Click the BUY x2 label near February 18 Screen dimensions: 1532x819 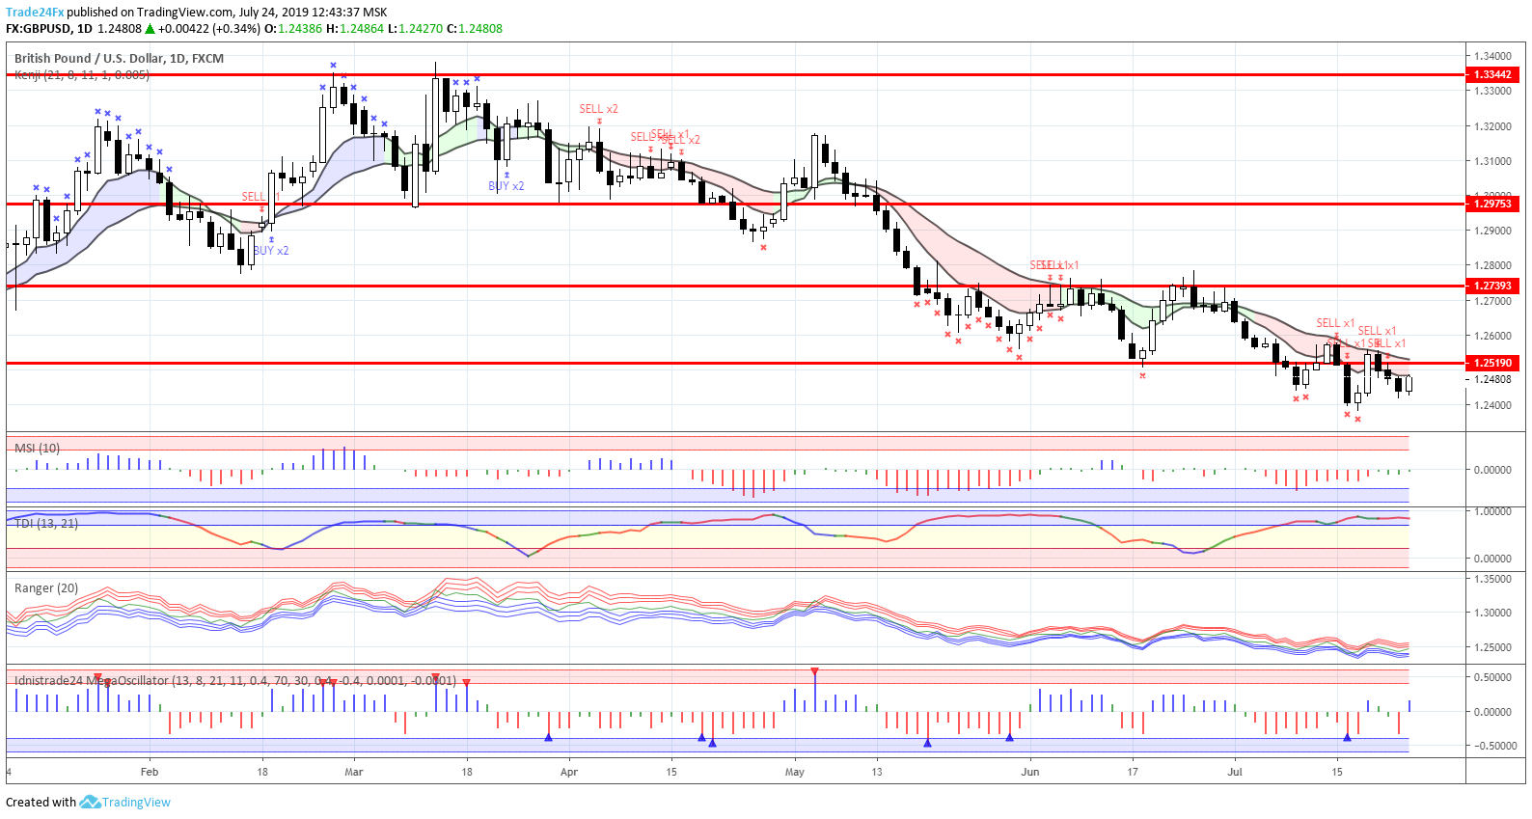click(x=271, y=250)
